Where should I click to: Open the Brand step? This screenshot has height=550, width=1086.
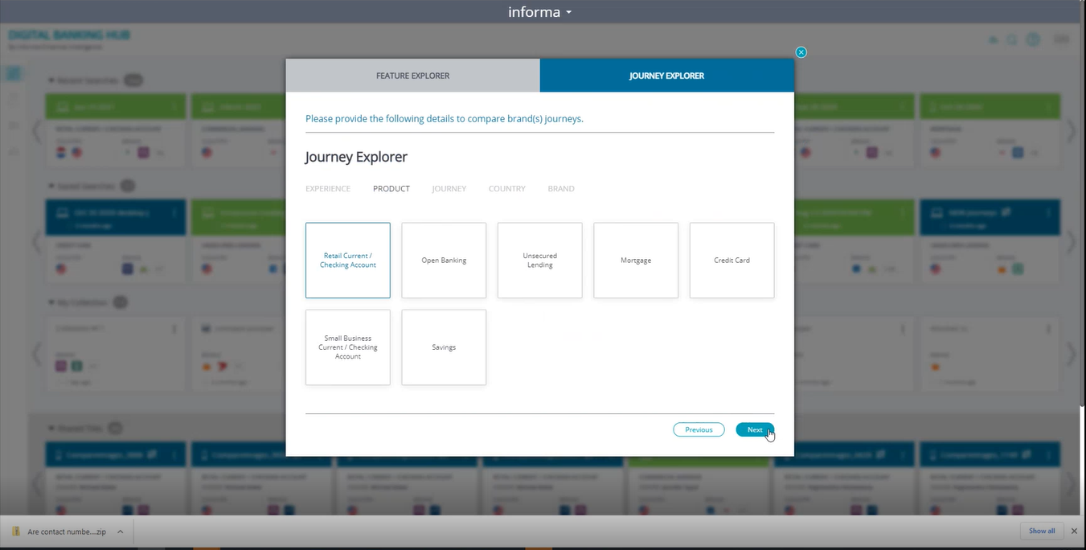(x=561, y=189)
